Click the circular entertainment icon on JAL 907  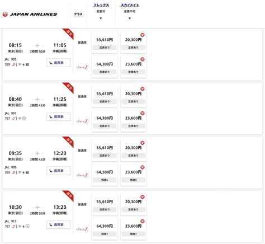(24, 118)
